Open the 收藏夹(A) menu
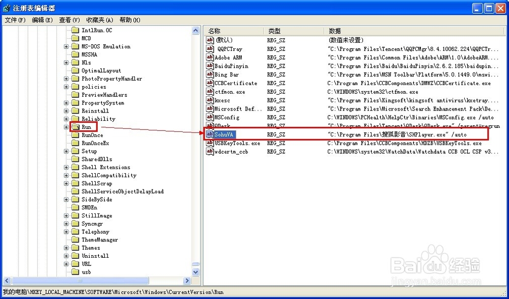This screenshot has height=299, width=509. click(100, 20)
